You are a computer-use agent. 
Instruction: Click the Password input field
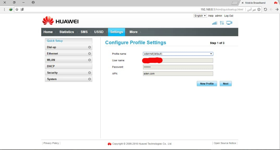tap(178, 67)
